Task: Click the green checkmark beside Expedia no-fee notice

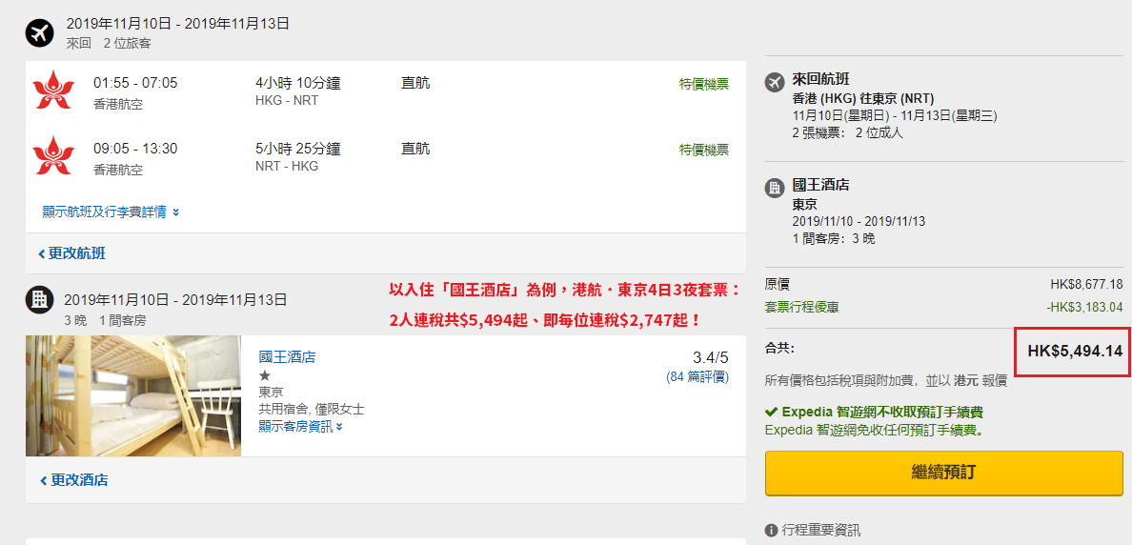Action: (x=771, y=413)
